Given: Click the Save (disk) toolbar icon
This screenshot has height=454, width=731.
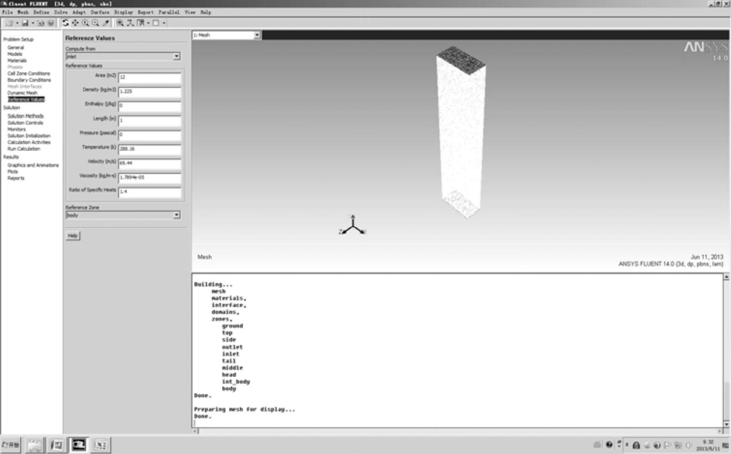Looking at the screenshot, I should click(25, 23).
